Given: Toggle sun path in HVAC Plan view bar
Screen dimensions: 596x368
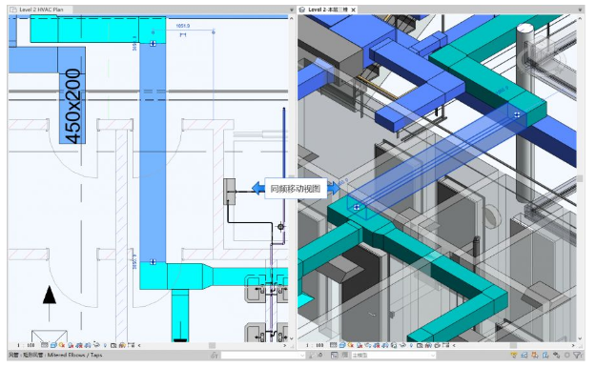Looking at the screenshot, I should [x=62, y=345].
